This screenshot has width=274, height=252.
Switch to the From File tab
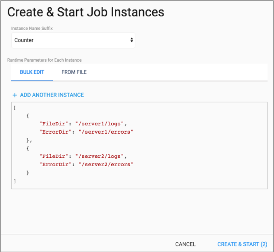[x=74, y=72]
